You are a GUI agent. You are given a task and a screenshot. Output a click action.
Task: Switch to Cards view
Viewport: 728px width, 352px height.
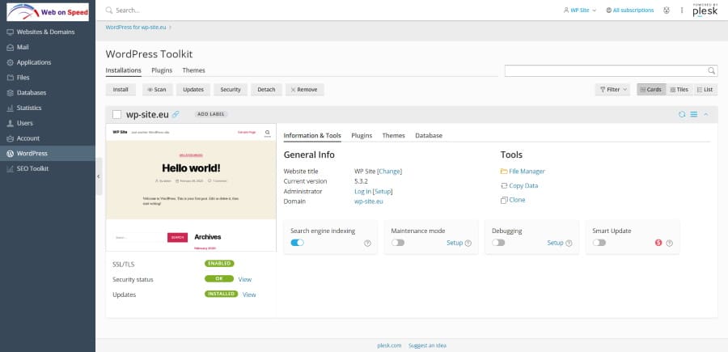[x=651, y=90]
